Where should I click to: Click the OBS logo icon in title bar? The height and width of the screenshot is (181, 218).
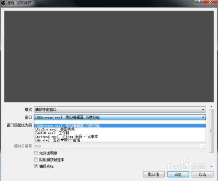(x=3, y=3)
